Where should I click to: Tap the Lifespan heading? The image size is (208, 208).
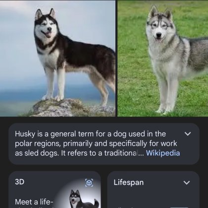(129, 183)
